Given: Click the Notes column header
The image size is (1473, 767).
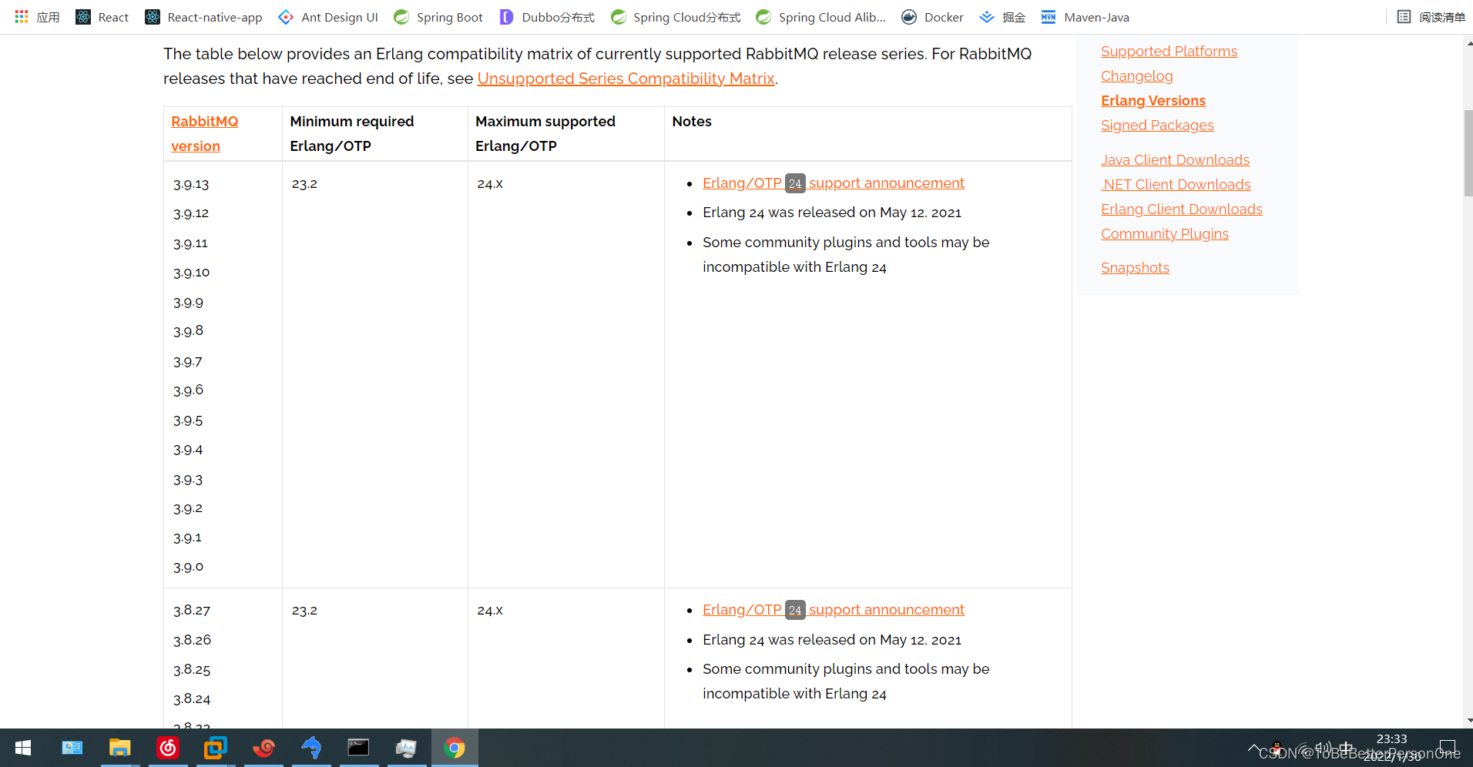Looking at the screenshot, I should [x=692, y=122].
